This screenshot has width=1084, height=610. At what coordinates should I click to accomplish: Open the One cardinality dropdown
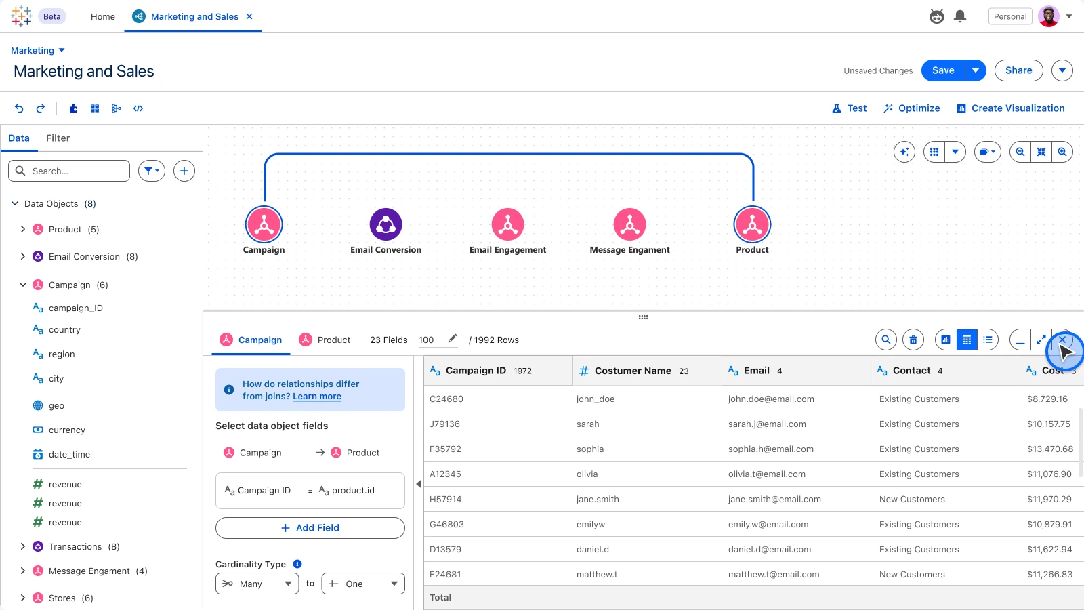point(363,584)
